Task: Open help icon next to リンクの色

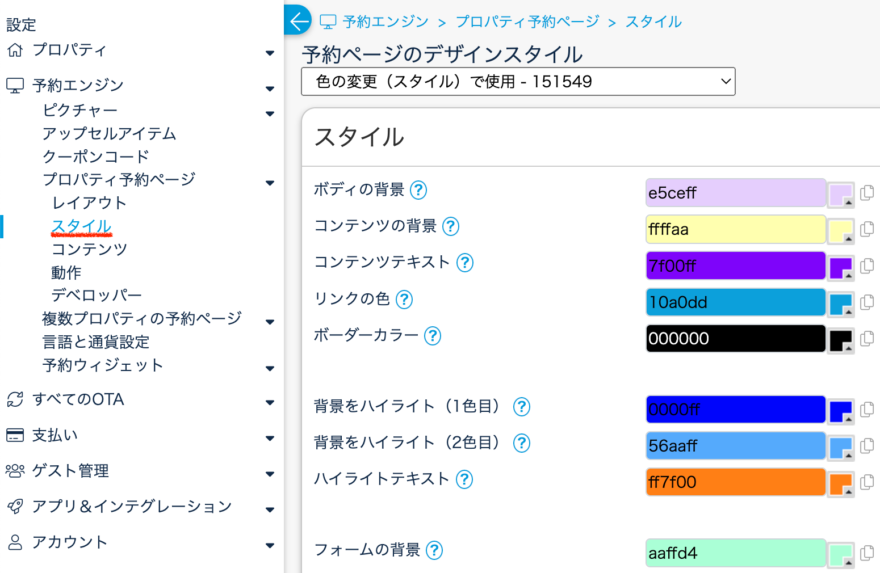Action: 404,299
